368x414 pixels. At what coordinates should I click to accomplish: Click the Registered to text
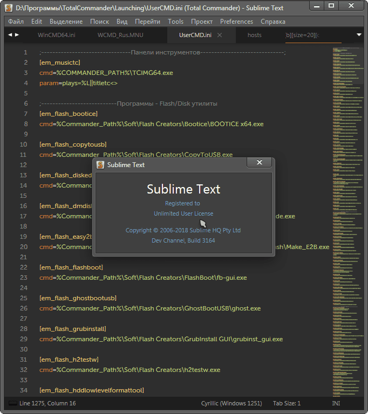[x=182, y=203]
